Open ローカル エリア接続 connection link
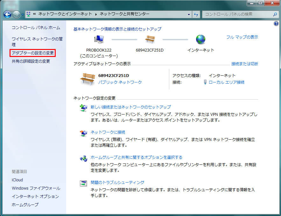Screen dimensions: 281x216 (226, 82)
